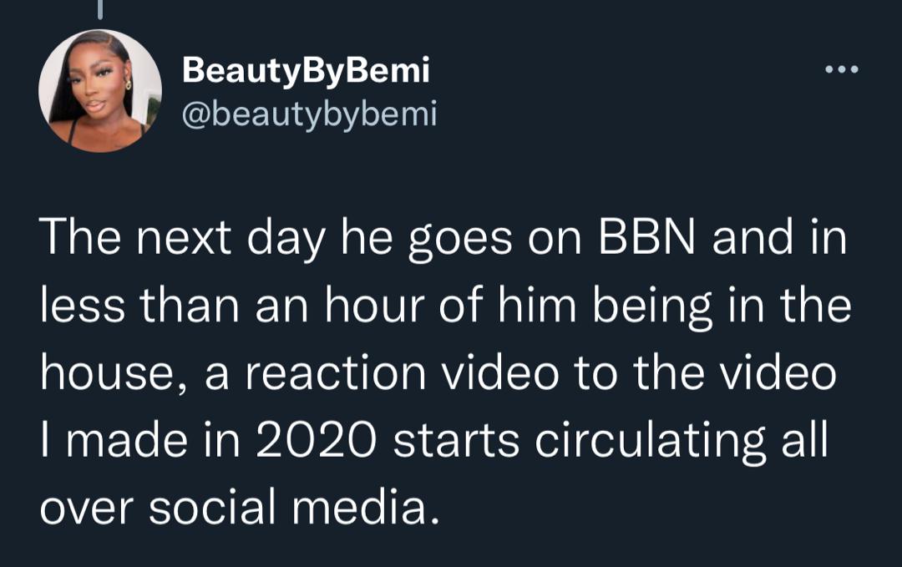Screen dimensions: 902x567
Task: Open the three-dot more options menu
Action: point(841,70)
